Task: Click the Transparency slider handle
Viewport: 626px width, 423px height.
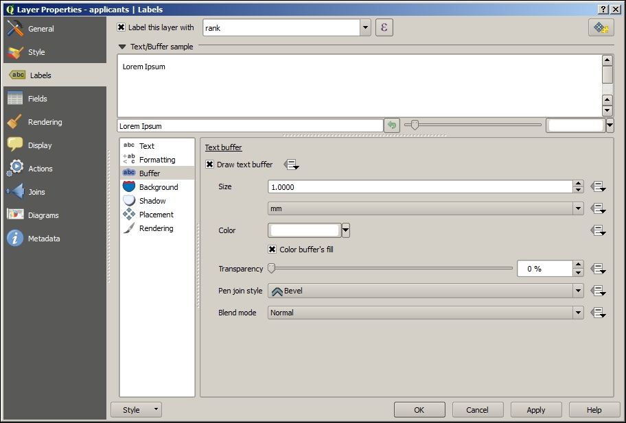Action: 272,268
